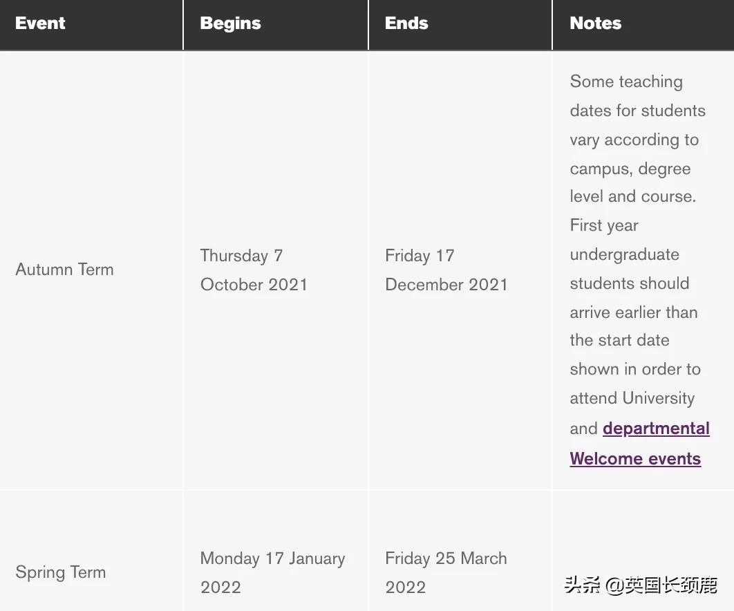Open the @英国长颈鹿 account handle
The image size is (734, 611).
pyautogui.click(x=661, y=586)
